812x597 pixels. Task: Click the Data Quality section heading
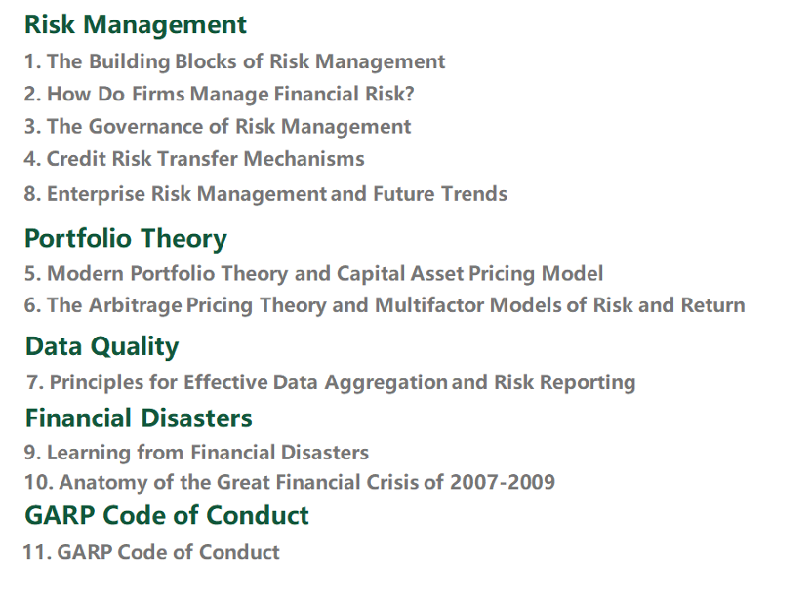coord(101,346)
